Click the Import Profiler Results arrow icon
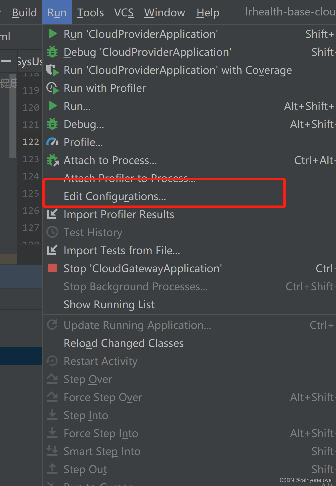 pos(52,214)
